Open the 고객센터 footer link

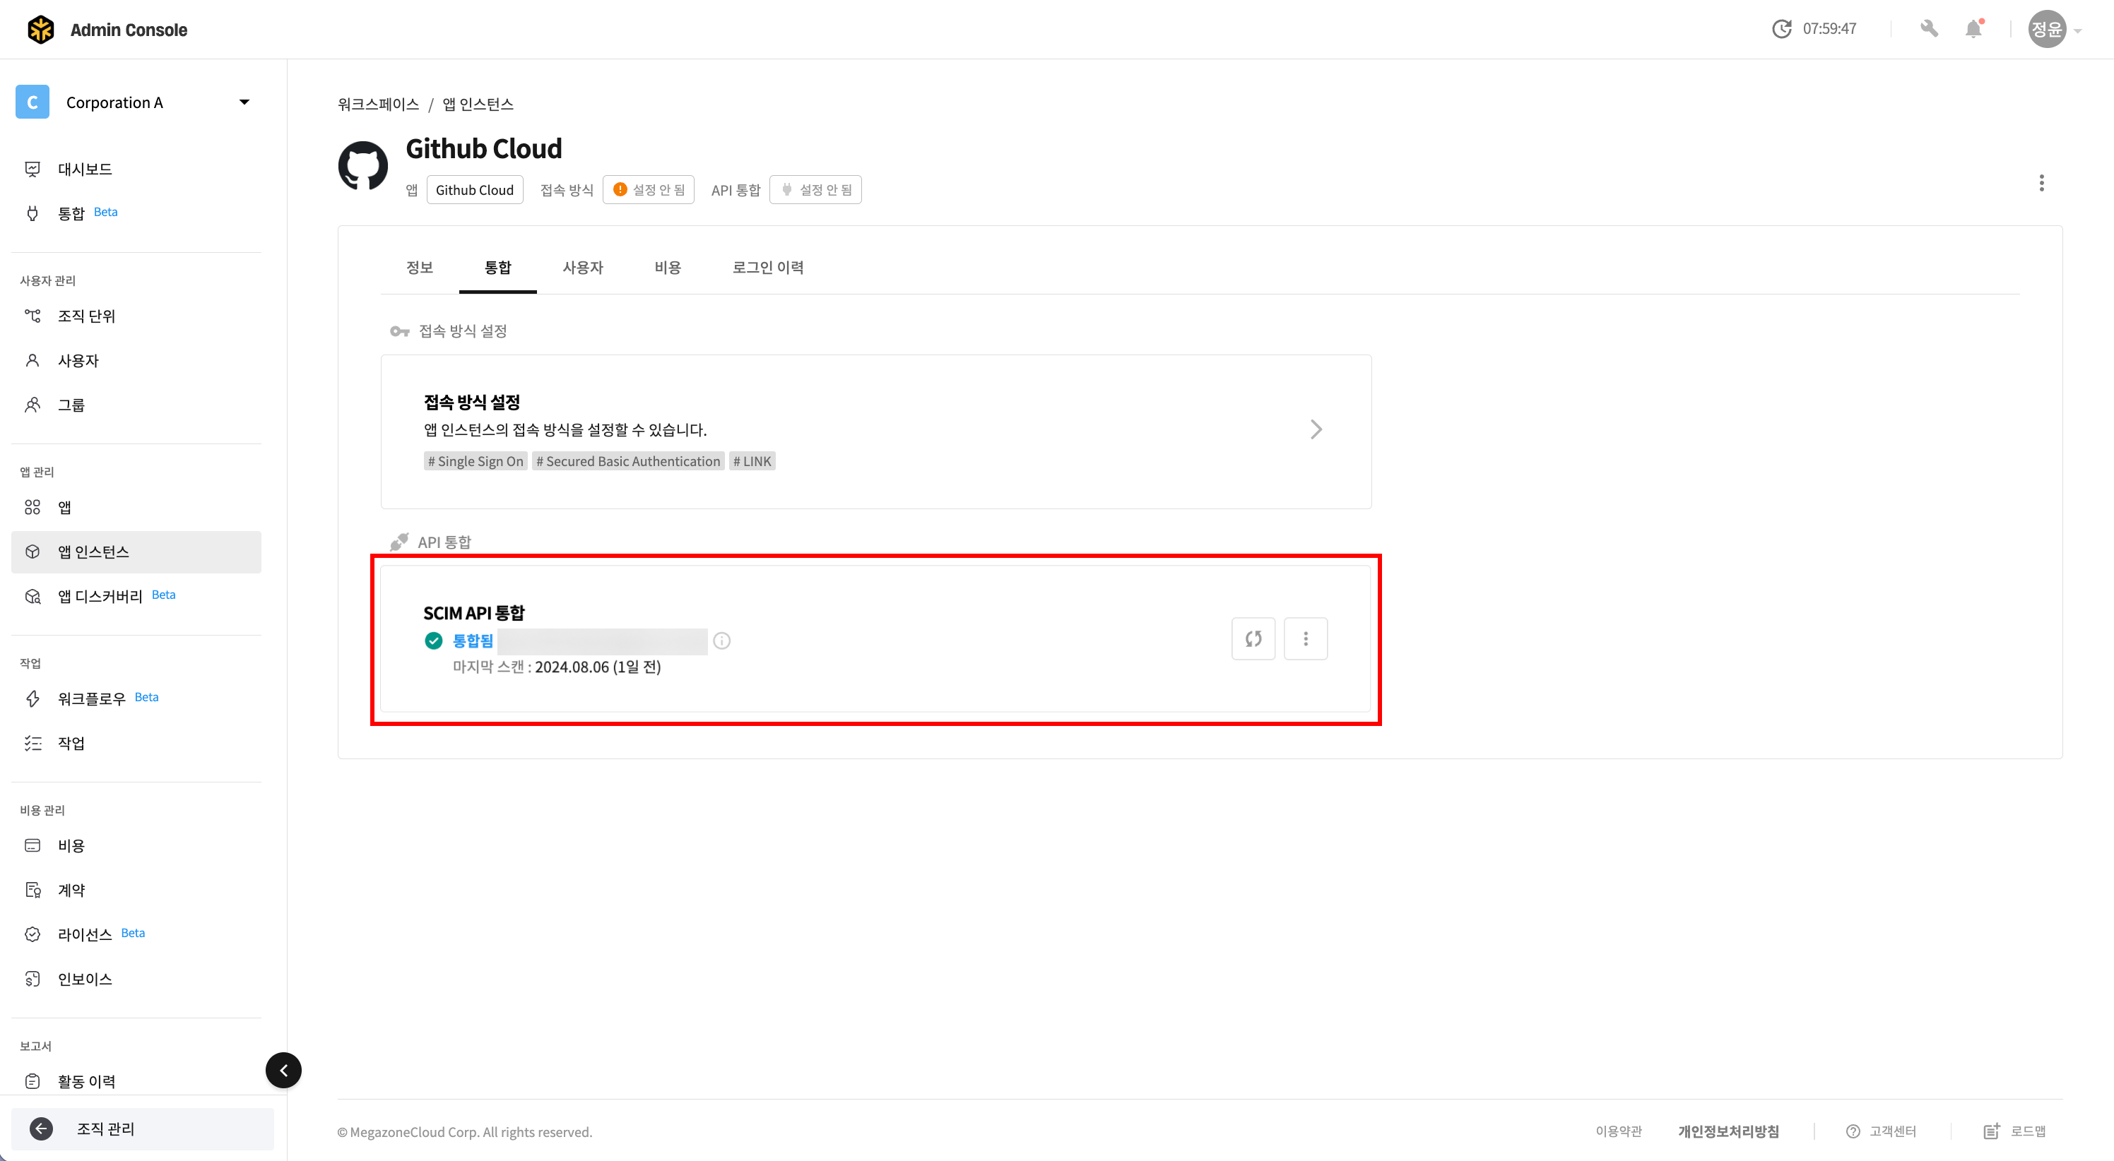(1881, 1131)
